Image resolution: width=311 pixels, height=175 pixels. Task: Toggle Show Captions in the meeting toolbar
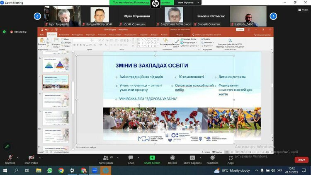point(192,158)
